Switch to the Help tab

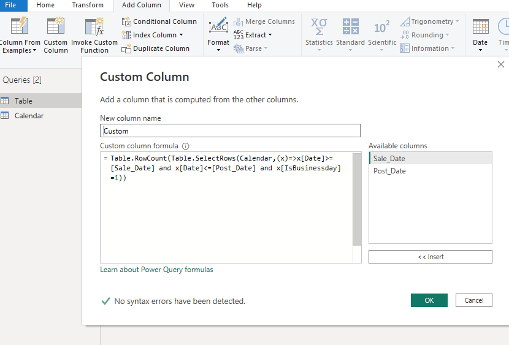pos(254,5)
